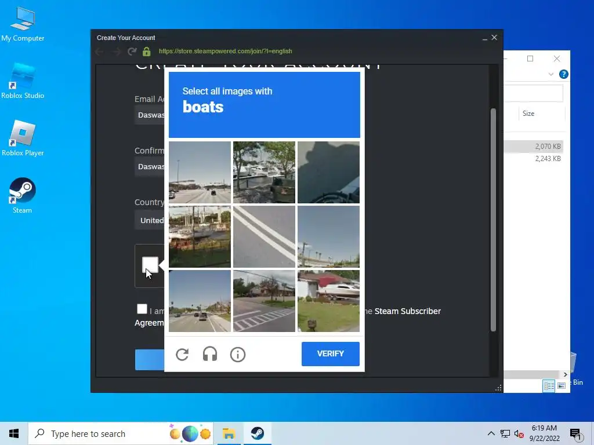Expand the File Explorer ribbon chevron

551,74
